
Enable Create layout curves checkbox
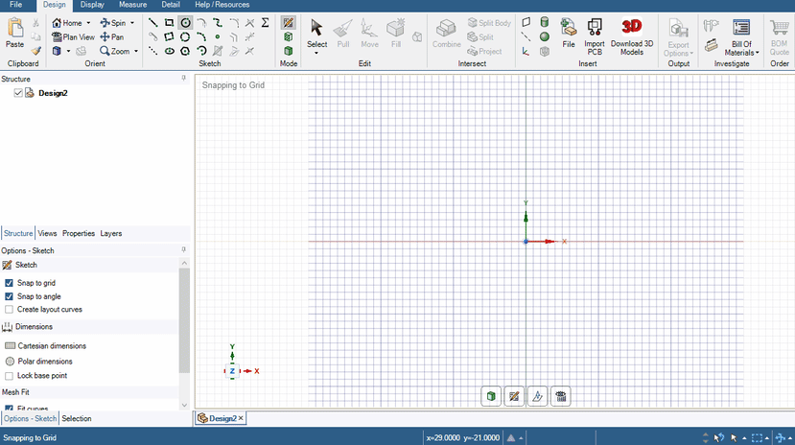point(9,309)
